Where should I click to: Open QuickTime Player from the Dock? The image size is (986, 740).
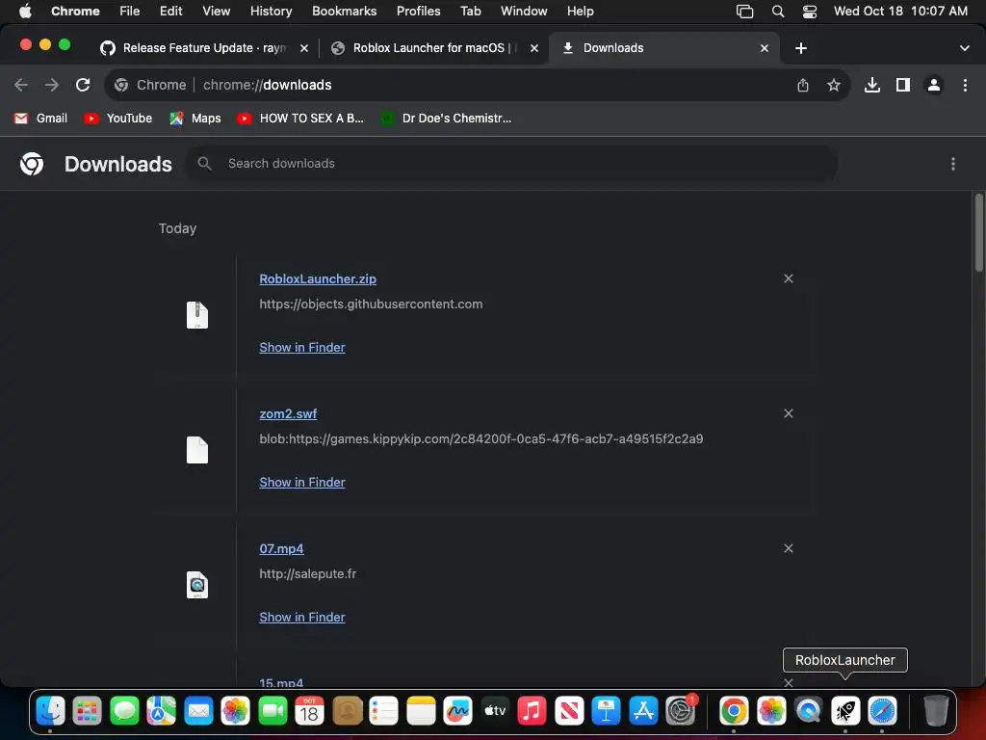(808, 711)
